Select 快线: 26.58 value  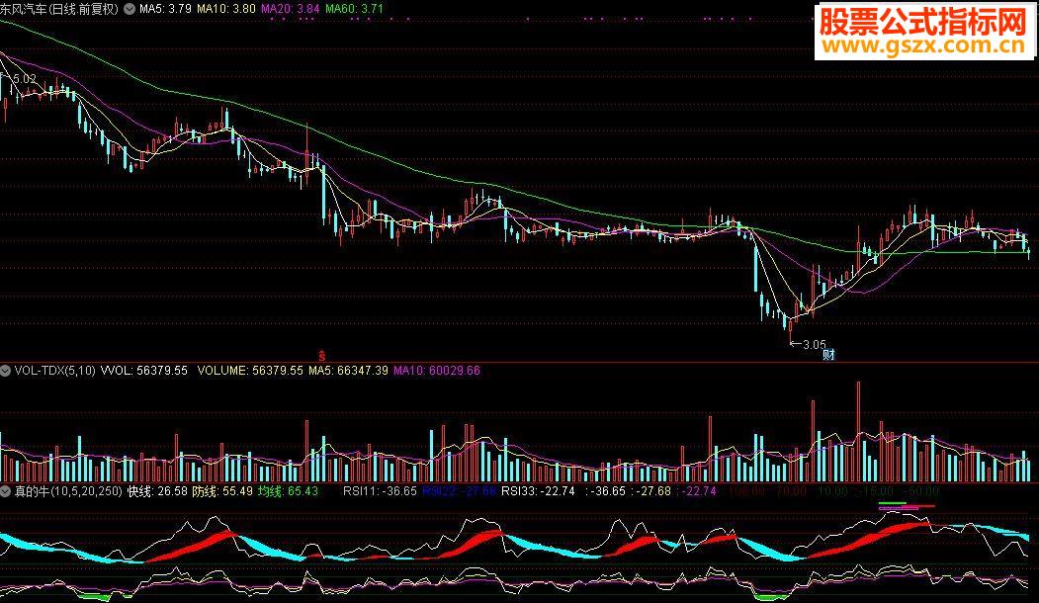tap(157, 491)
